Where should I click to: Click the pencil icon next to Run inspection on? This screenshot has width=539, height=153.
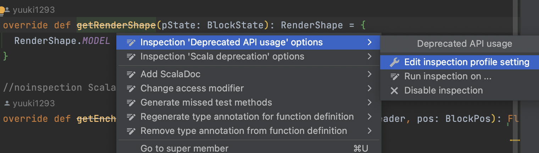[394, 76]
